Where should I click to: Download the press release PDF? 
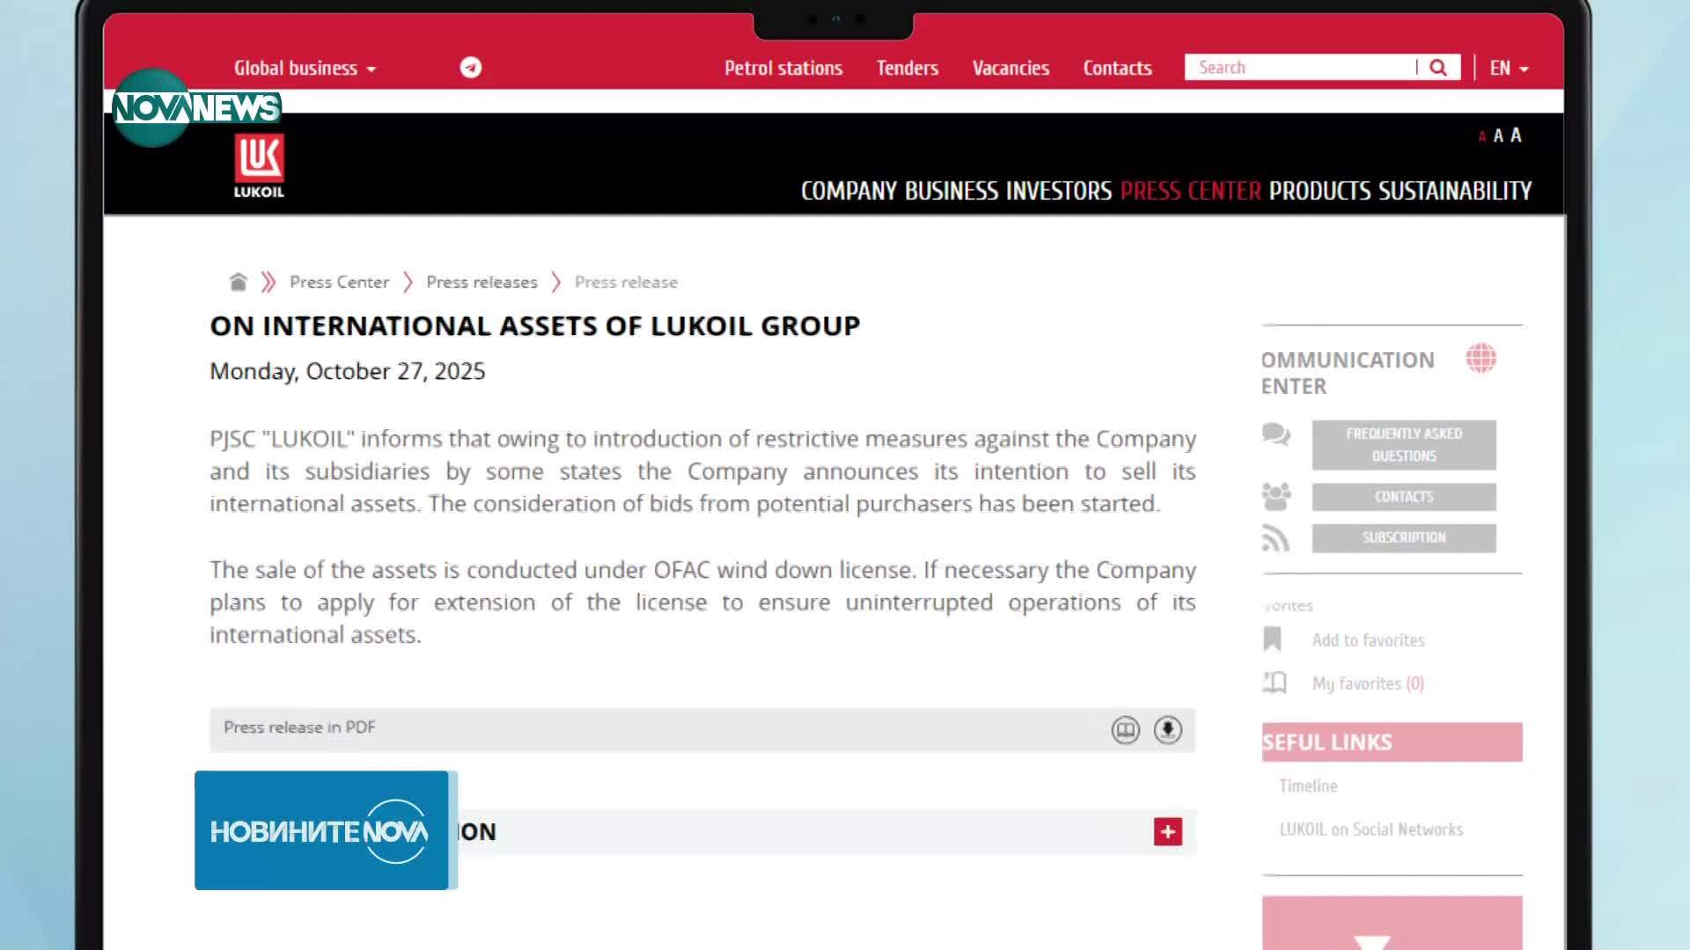pyautogui.click(x=1168, y=730)
